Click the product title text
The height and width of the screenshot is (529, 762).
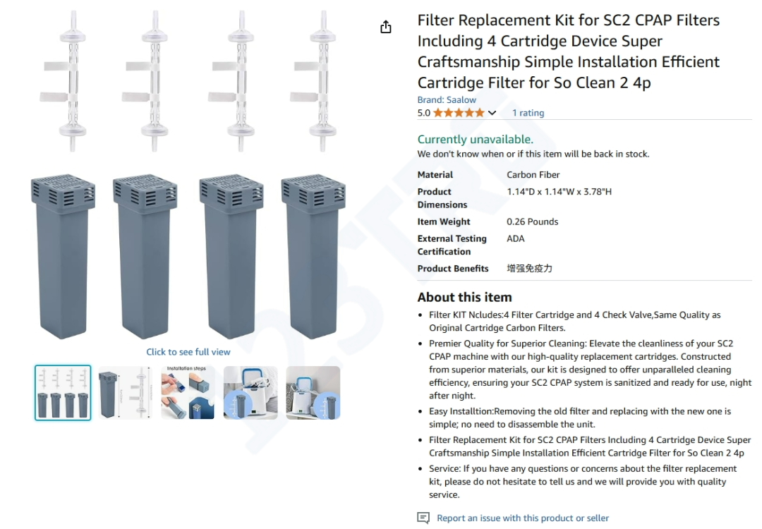(569, 51)
